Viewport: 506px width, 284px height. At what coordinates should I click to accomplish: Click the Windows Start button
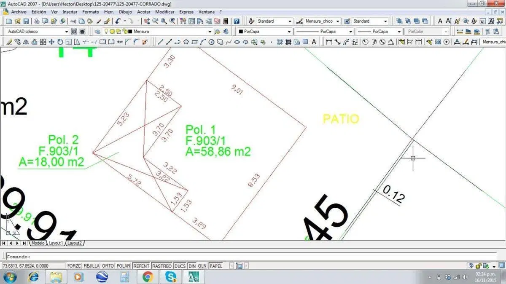tap(9, 277)
